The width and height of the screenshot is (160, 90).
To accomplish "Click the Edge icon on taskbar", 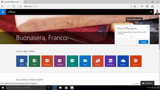I will coord(55,88).
